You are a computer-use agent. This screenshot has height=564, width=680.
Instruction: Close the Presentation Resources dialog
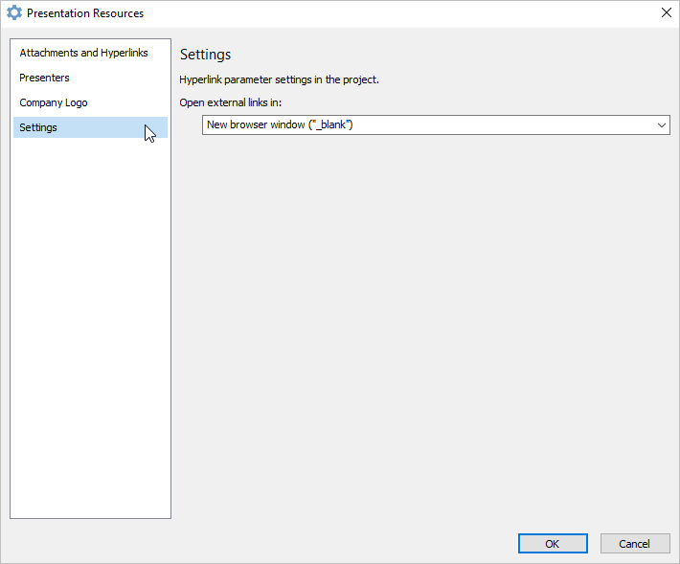pos(667,12)
